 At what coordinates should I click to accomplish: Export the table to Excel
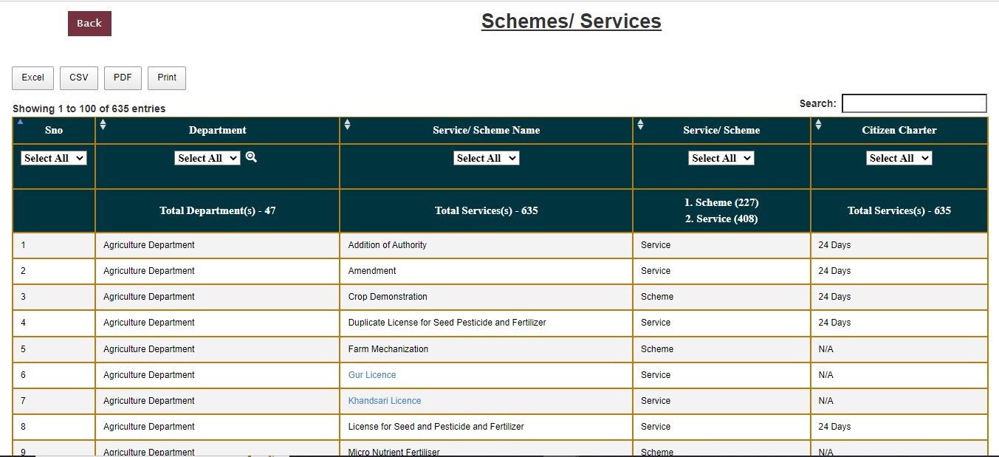point(32,78)
